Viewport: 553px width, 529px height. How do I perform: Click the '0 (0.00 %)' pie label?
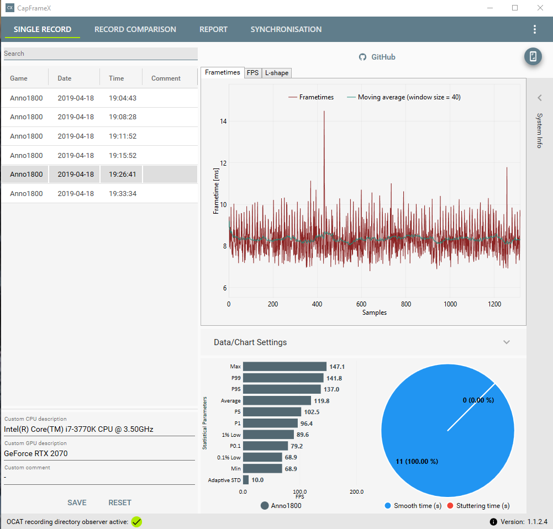point(478,400)
